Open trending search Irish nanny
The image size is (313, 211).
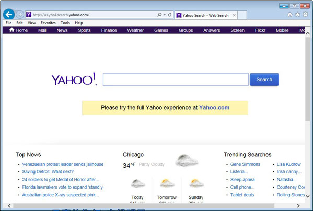289,172
